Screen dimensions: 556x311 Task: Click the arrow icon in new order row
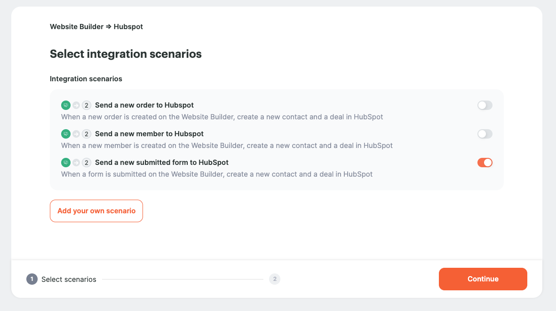pyautogui.click(x=76, y=105)
